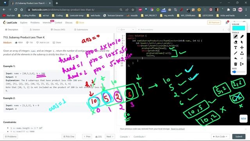
Task: Go to Prev problem
Action: pyautogui.click(x=87, y=137)
